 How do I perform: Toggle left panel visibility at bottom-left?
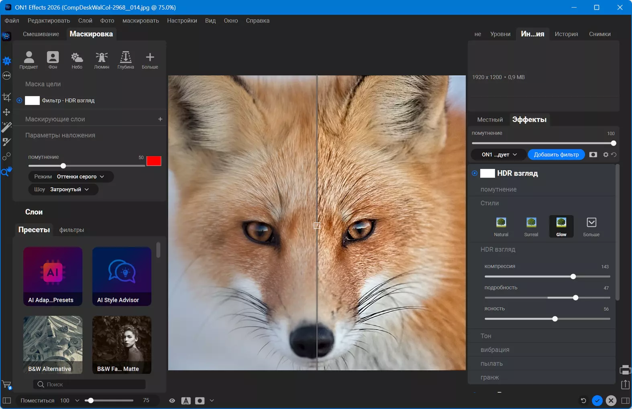click(x=7, y=401)
